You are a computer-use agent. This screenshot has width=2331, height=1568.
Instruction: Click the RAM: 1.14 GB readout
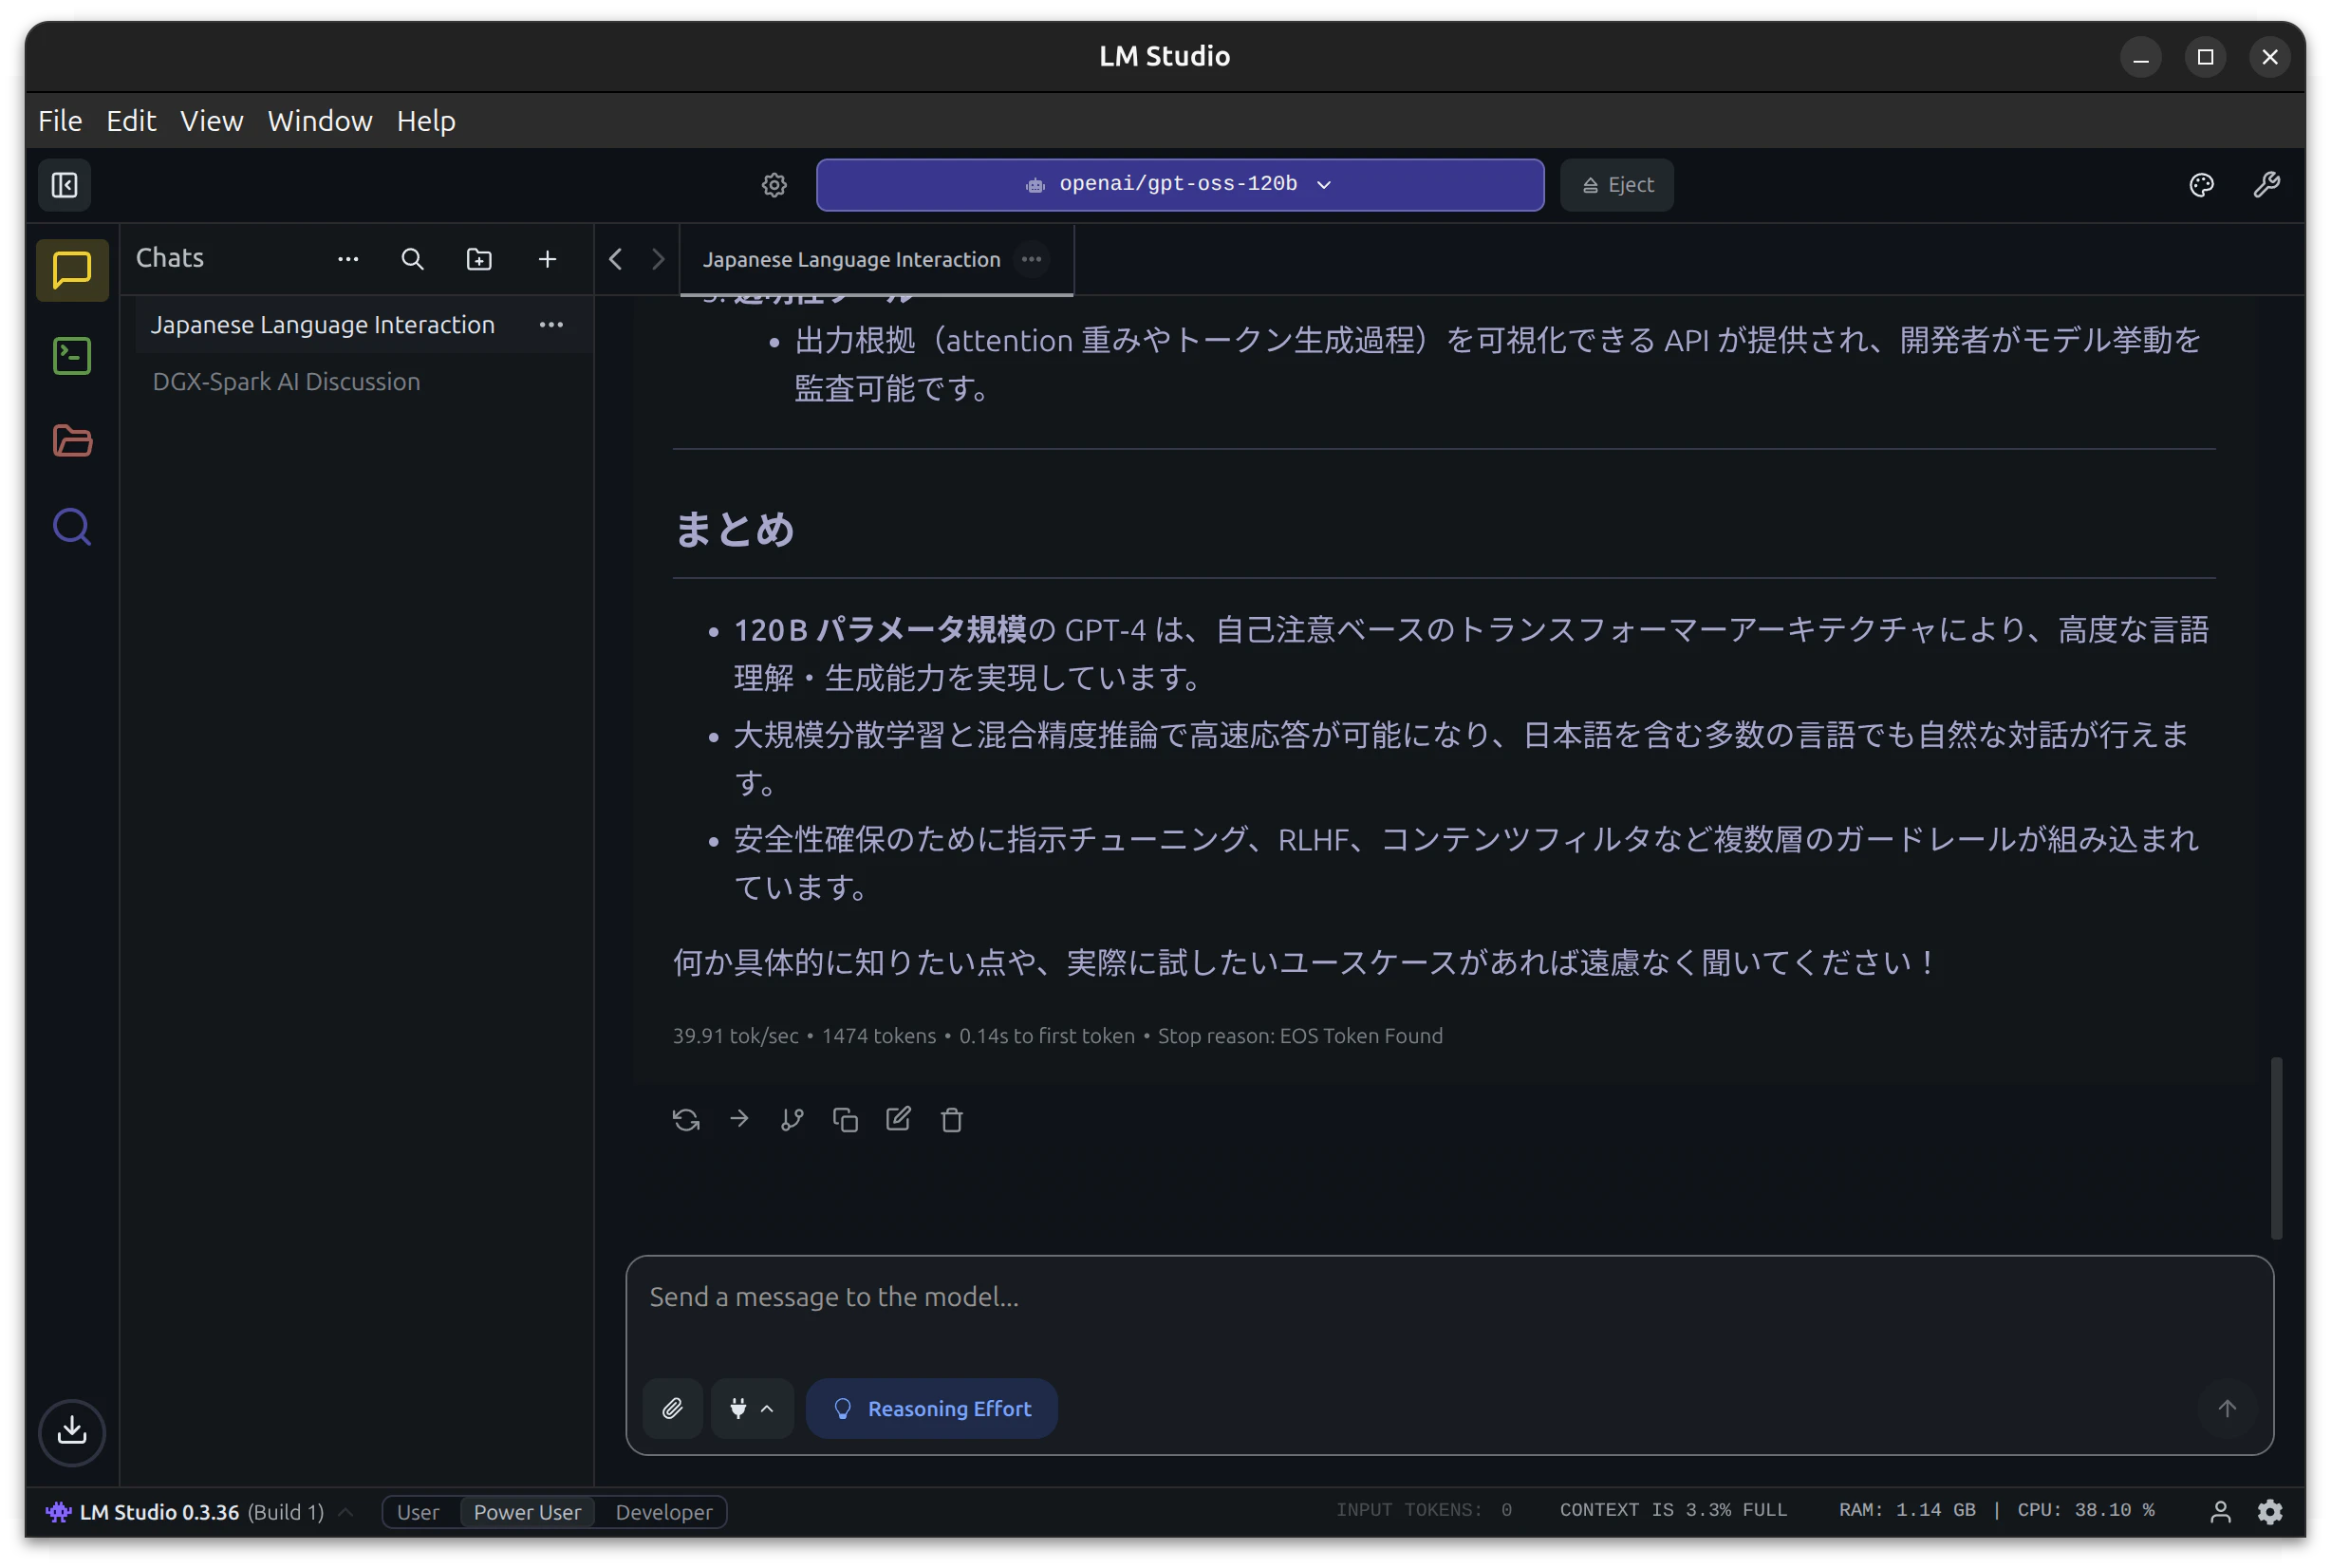point(1907,1510)
